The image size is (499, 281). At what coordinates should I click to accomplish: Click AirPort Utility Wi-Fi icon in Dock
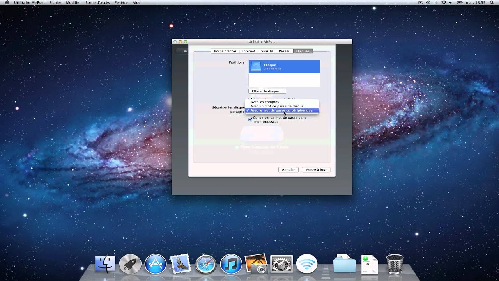[x=307, y=264]
